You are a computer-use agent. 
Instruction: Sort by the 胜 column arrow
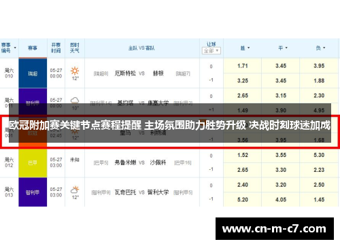(249, 48)
